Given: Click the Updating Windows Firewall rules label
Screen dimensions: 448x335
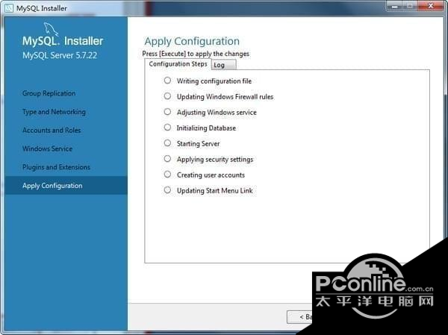Looking at the screenshot, I should tap(225, 97).
